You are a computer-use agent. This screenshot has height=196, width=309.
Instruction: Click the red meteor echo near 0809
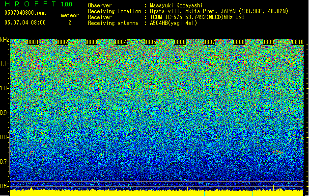click(278, 152)
